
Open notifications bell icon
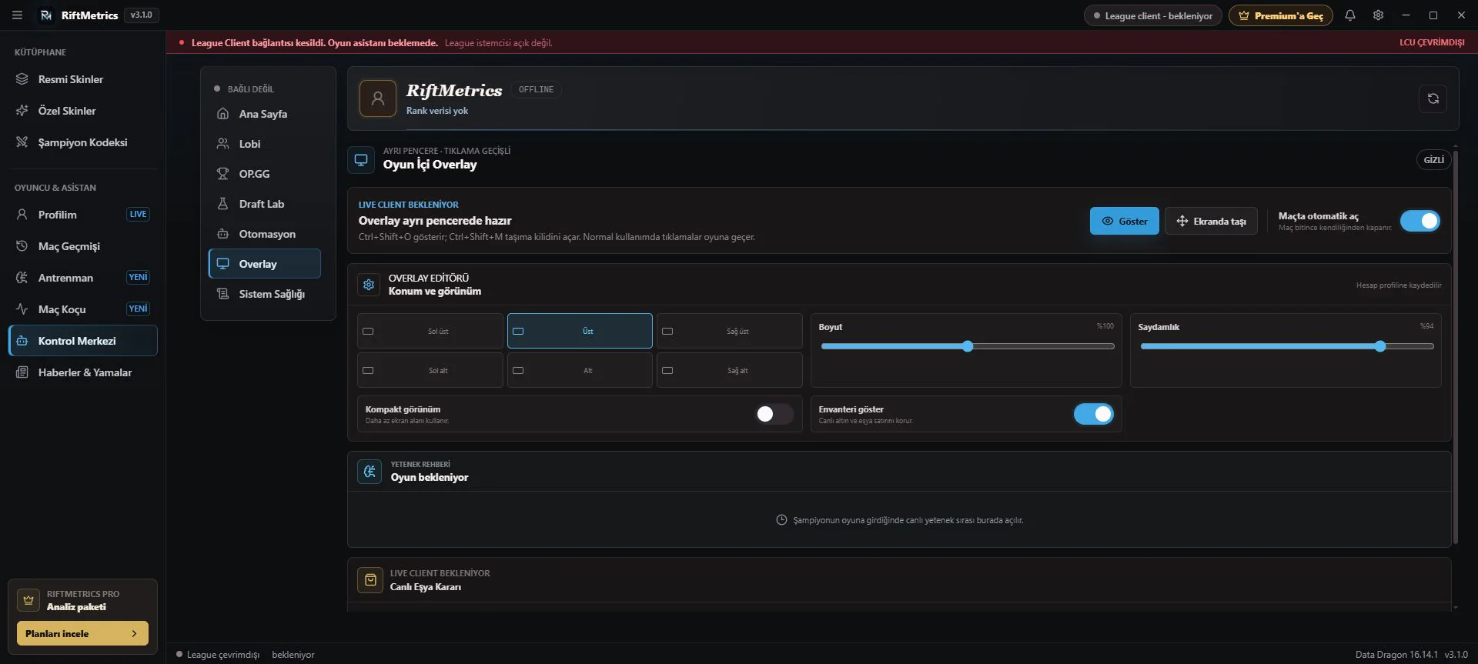[x=1350, y=15]
